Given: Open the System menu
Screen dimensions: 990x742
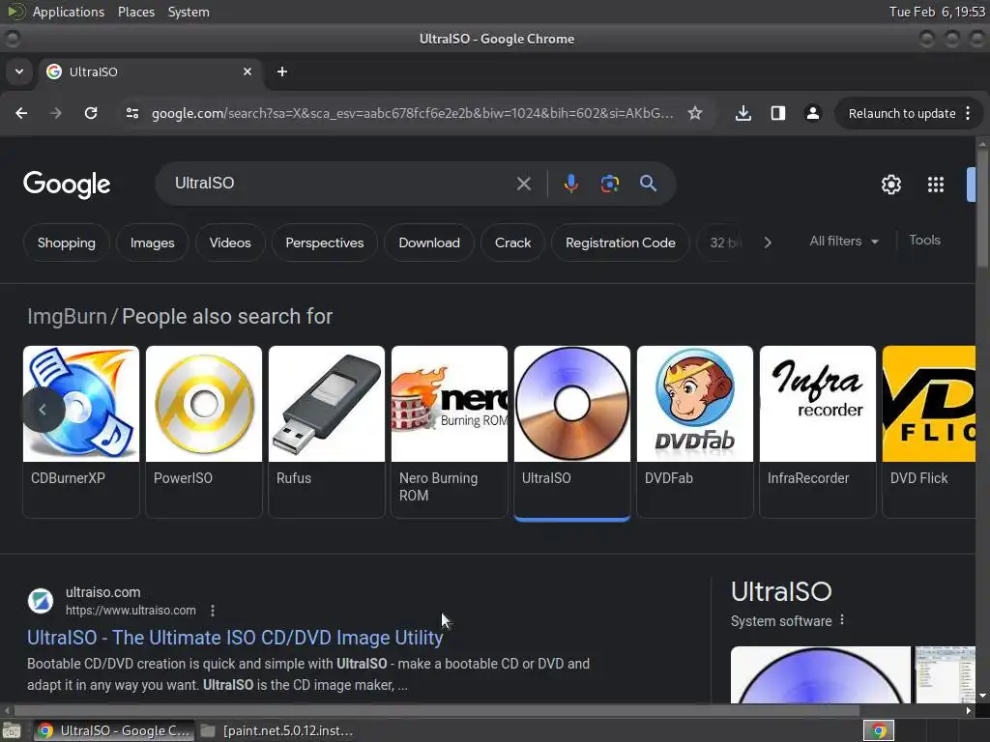Looking at the screenshot, I should pyautogui.click(x=189, y=12).
